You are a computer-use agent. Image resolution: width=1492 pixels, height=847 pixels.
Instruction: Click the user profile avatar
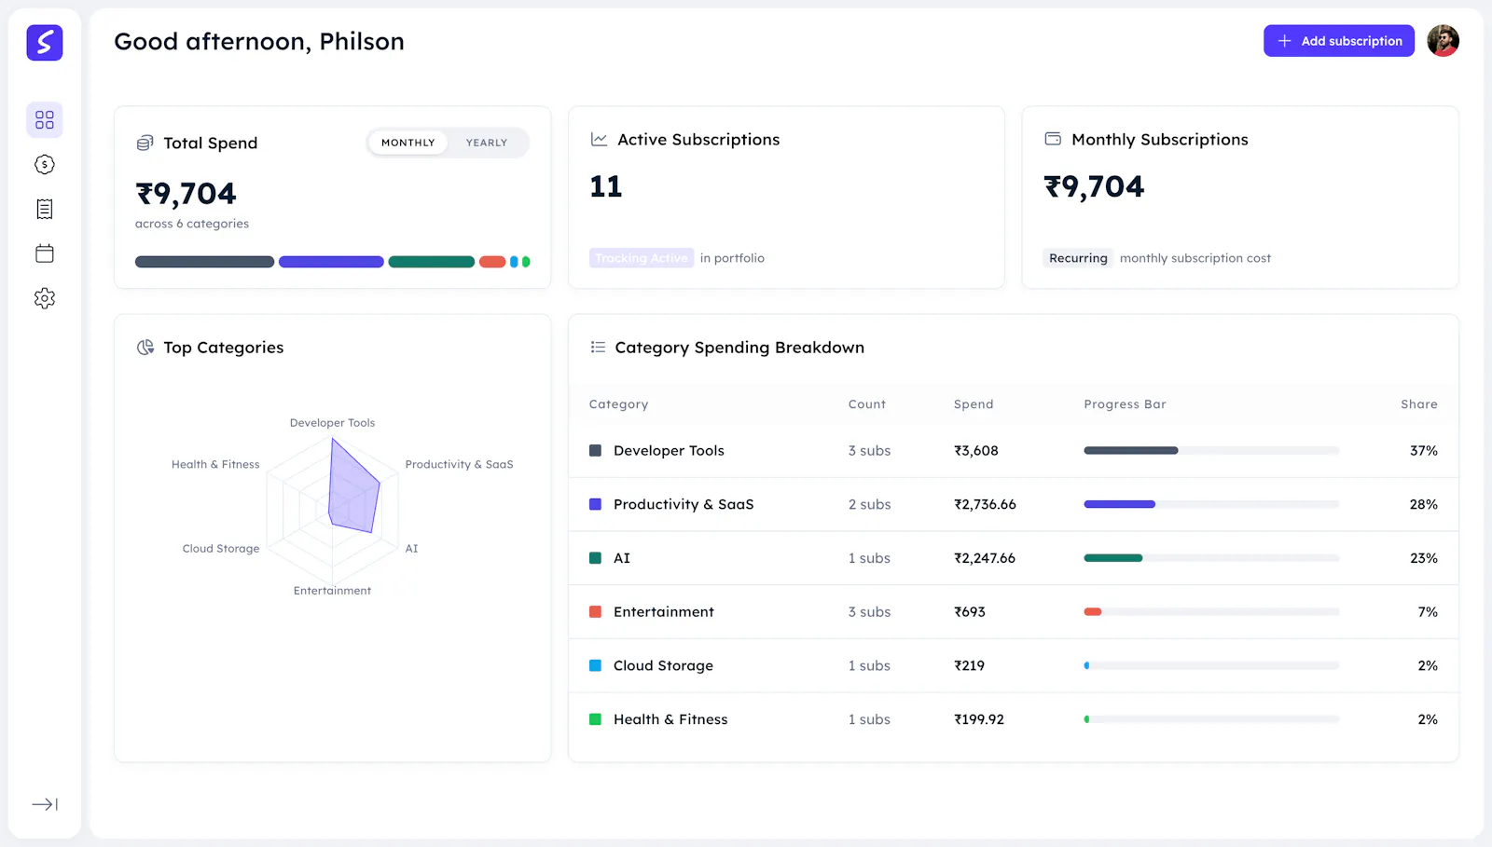[x=1443, y=41]
